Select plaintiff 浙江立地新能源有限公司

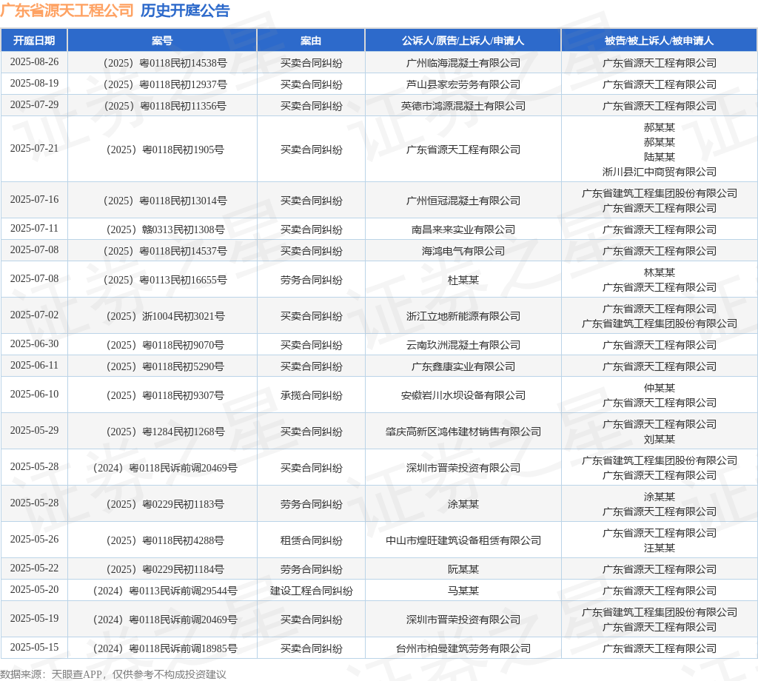coord(463,316)
